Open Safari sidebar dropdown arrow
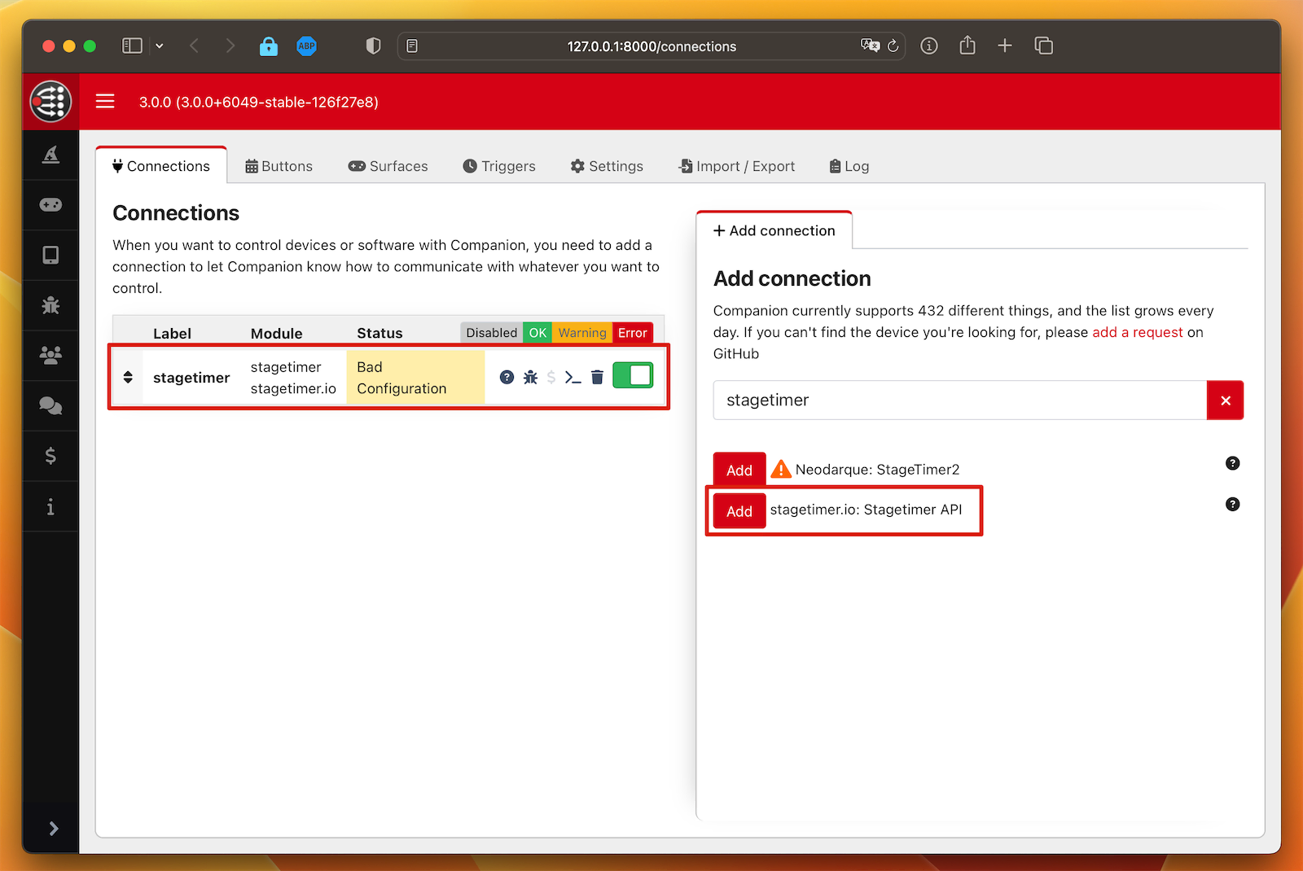Image resolution: width=1303 pixels, height=871 pixels. (x=160, y=46)
